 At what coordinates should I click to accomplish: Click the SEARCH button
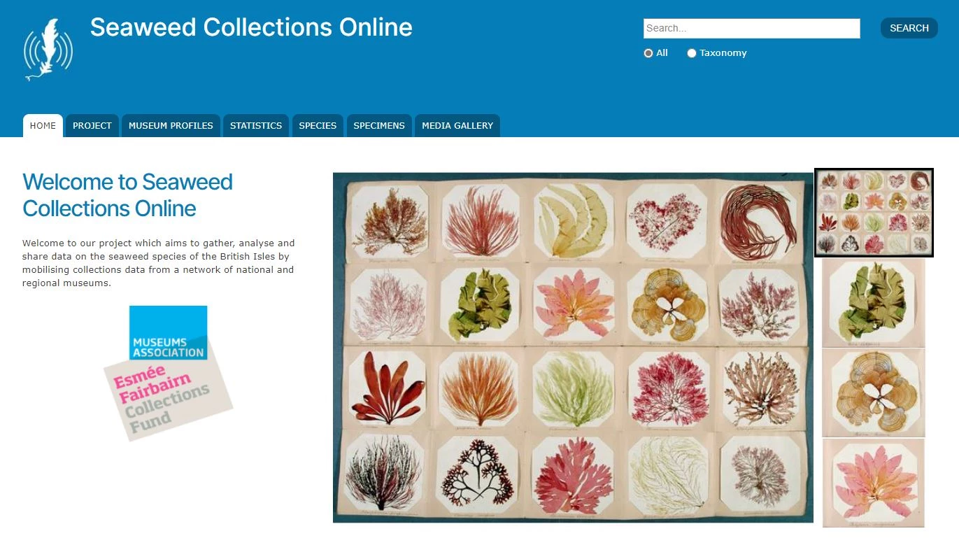[909, 28]
